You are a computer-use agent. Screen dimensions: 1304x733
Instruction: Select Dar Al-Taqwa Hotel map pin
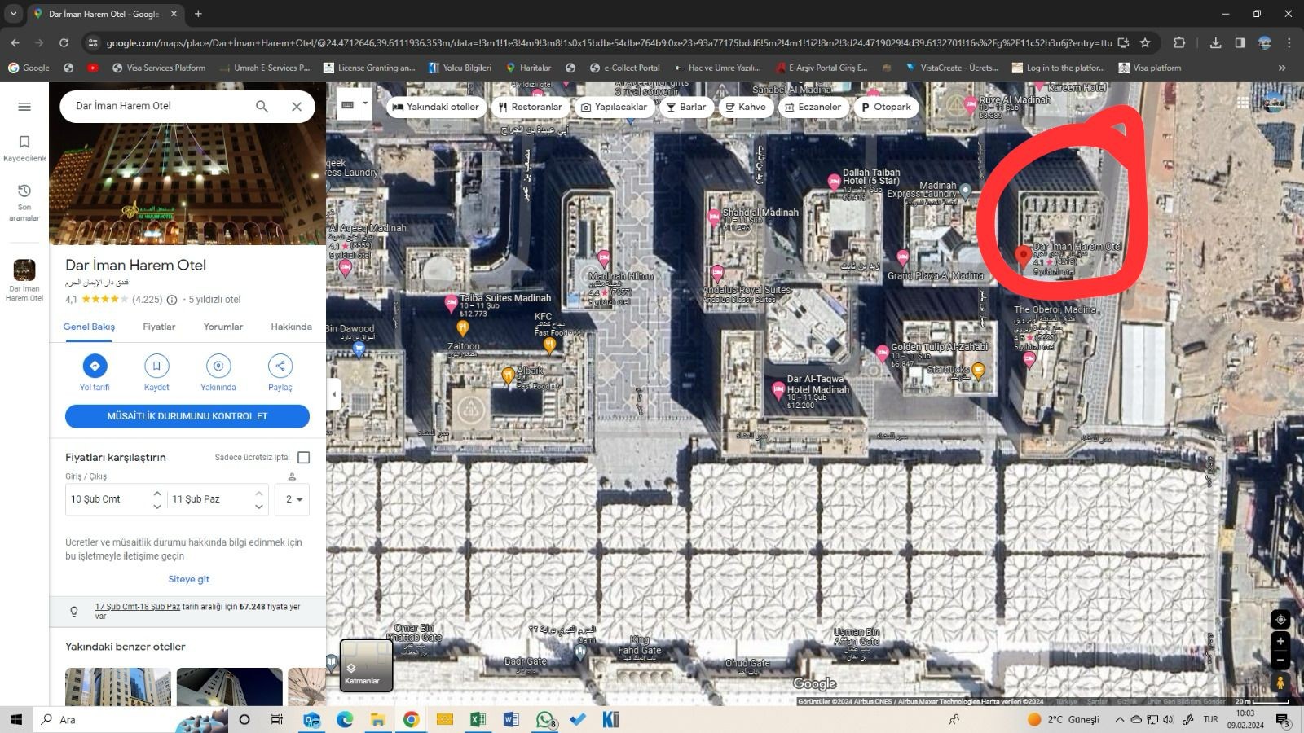pos(778,390)
